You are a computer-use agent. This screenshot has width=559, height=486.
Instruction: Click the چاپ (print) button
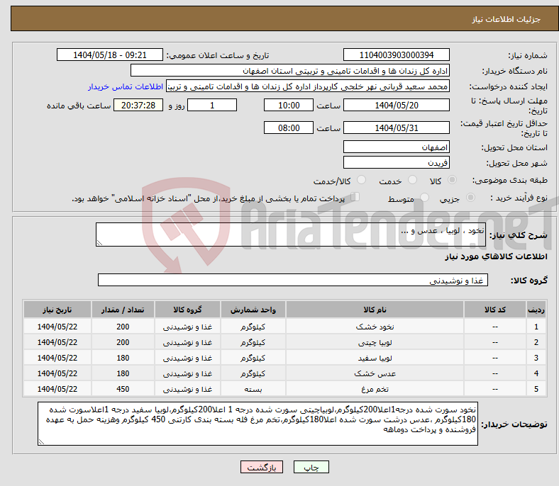pyautogui.click(x=311, y=467)
